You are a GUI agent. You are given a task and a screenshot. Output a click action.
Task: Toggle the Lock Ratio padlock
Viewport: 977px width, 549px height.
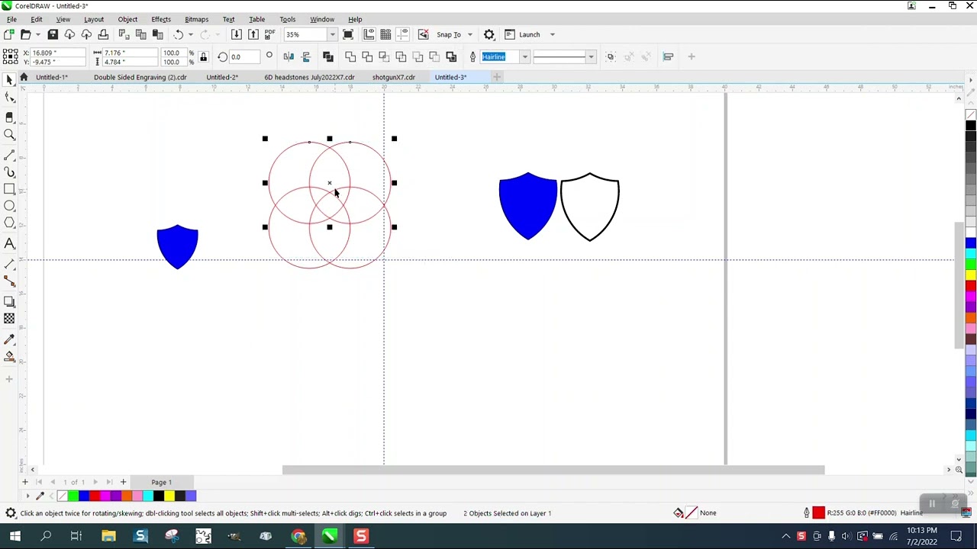point(203,56)
